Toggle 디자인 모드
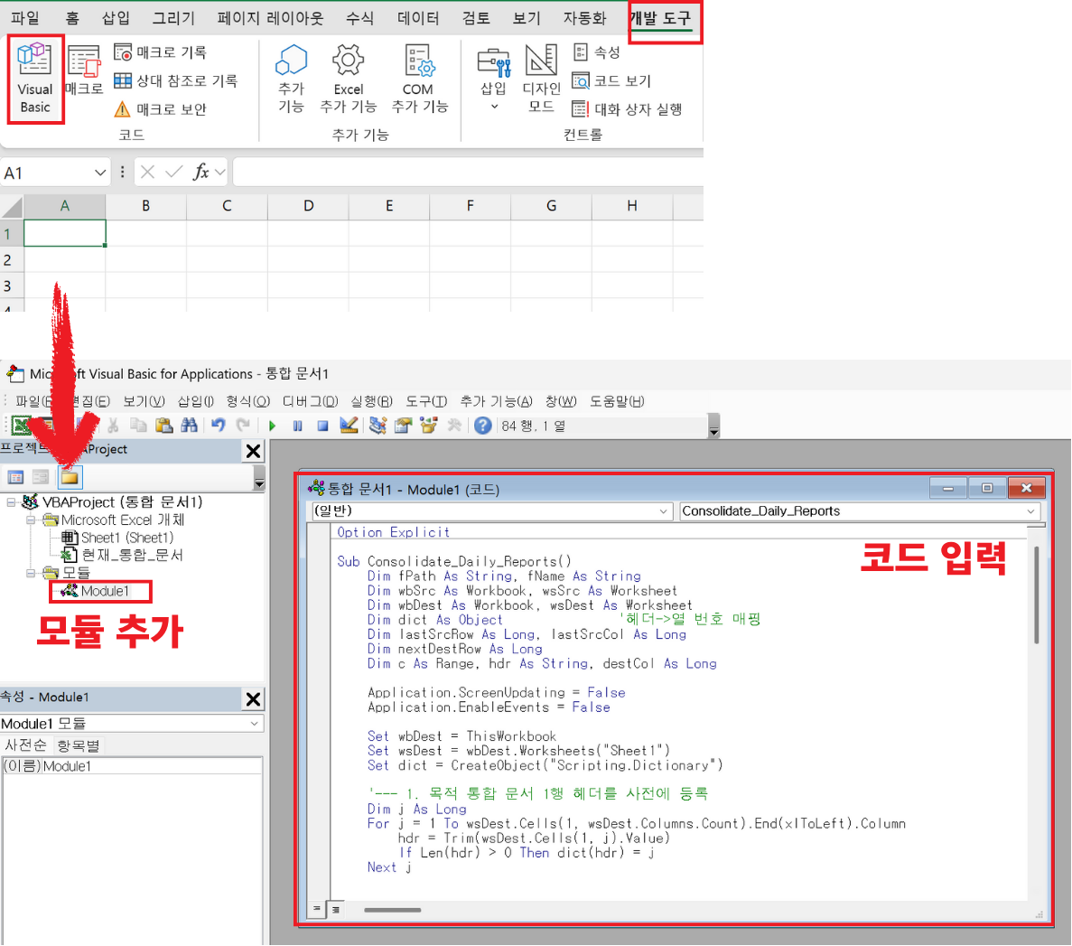The height and width of the screenshot is (946, 1072). pyautogui.click(x=541, y=79)
